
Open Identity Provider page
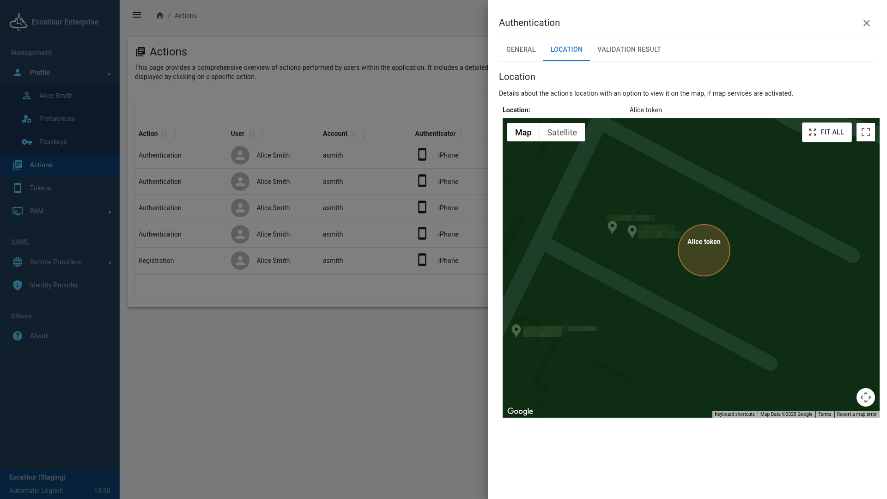click(54, 285)
